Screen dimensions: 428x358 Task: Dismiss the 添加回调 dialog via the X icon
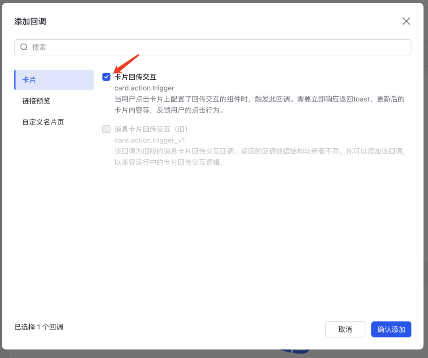pos(406,21)
